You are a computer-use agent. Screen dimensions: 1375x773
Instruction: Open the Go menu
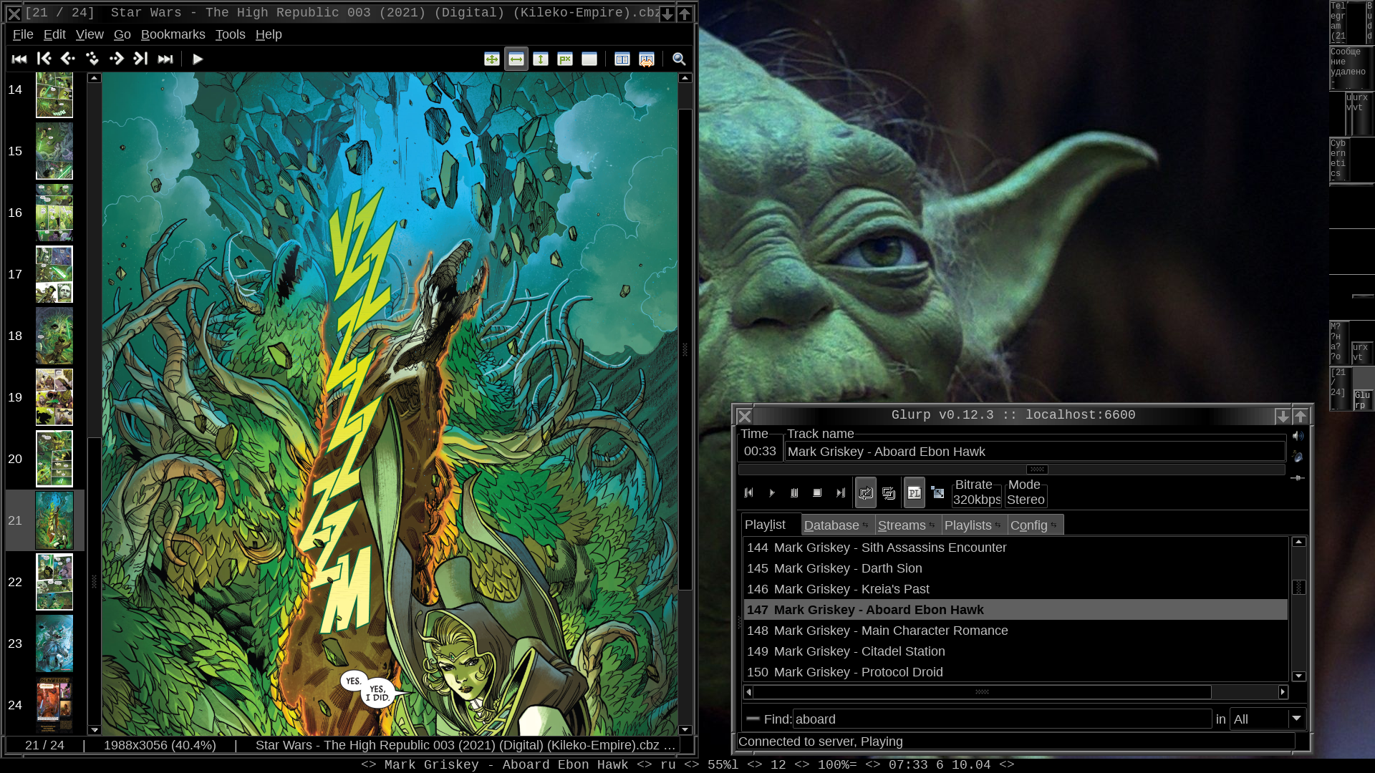(x=122, y=34)
